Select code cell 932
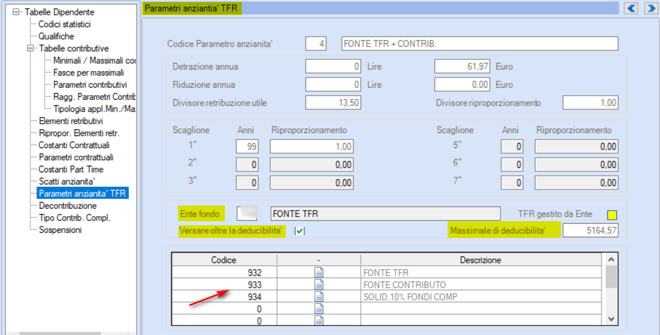 pyautogui.click(x=224, y=273)
